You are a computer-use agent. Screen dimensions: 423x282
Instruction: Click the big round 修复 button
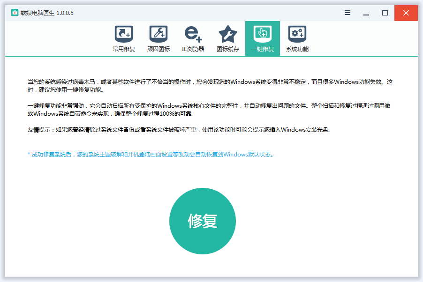(x=203, y=221)
